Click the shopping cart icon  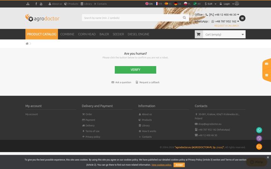[199, 34]
